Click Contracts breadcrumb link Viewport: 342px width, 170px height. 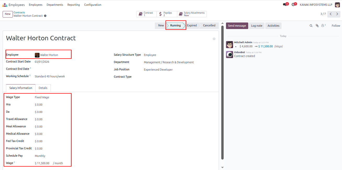[19, 12]
